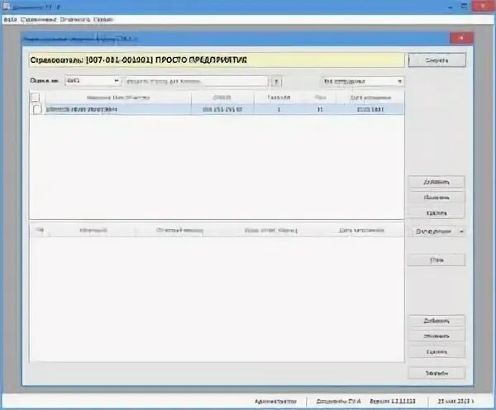This screenshot has height=410, width=496.
Task: Click the single button below the forms dropdown
Action: point(436,260)
